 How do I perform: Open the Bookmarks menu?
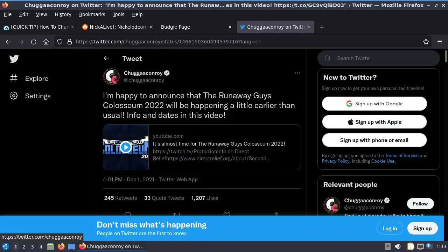click(92, 14)
